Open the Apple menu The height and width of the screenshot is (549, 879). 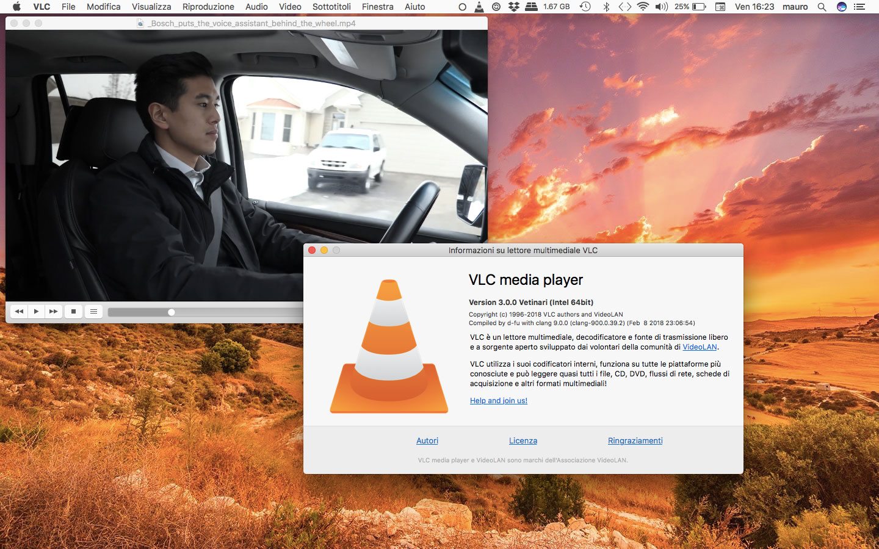[16, 7]
